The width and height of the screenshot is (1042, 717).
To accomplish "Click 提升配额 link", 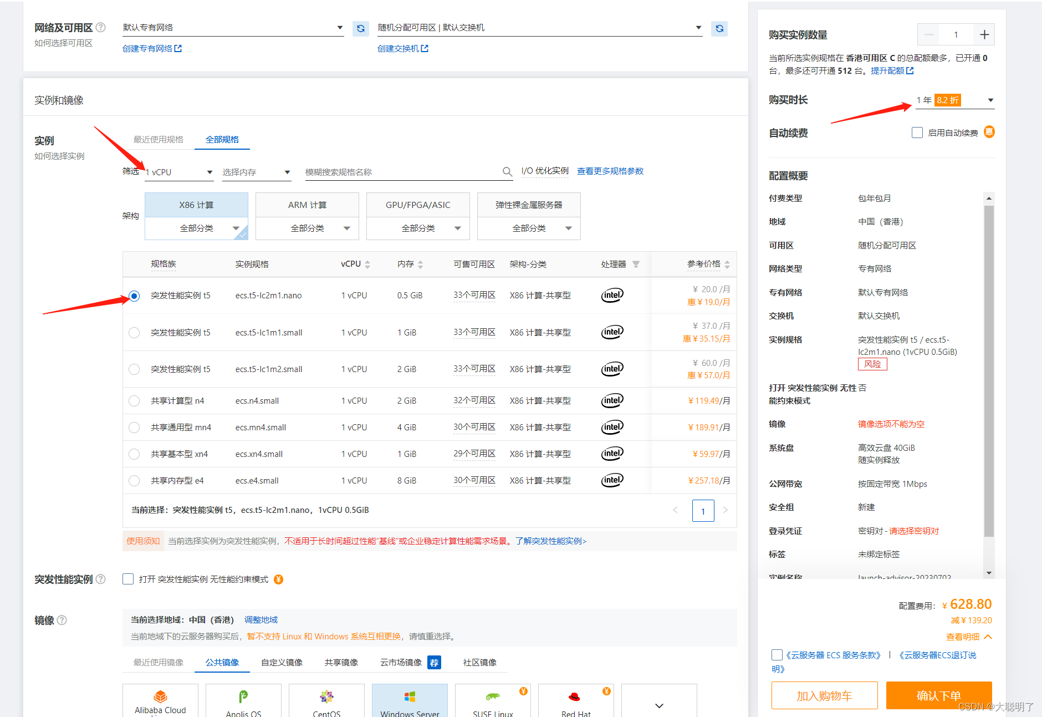I will click(892, 71).
